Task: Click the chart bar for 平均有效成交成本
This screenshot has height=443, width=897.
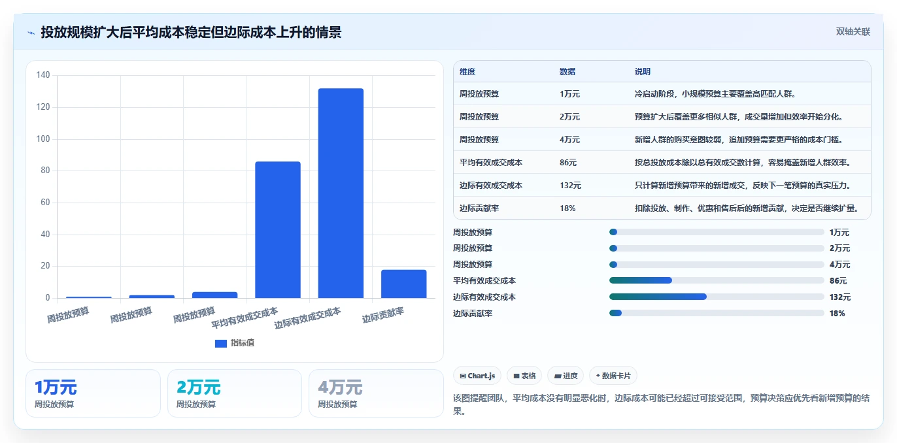Action: point(278,230)
